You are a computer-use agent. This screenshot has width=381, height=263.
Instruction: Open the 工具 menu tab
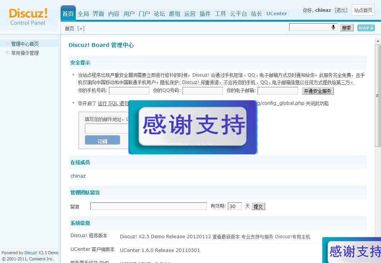pos(220,14)
